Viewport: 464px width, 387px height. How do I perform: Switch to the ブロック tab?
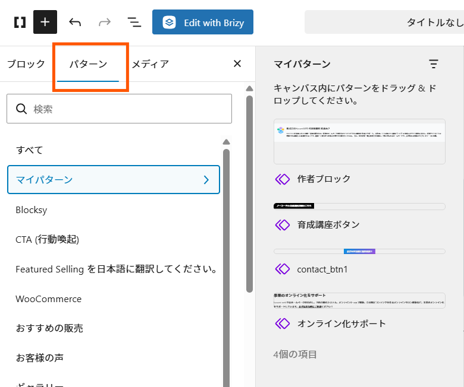(26, 64)
